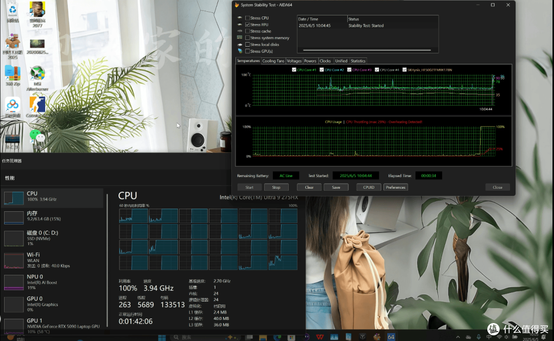Select the Memory 9.2/63.4 GB entry

(53, 216)
